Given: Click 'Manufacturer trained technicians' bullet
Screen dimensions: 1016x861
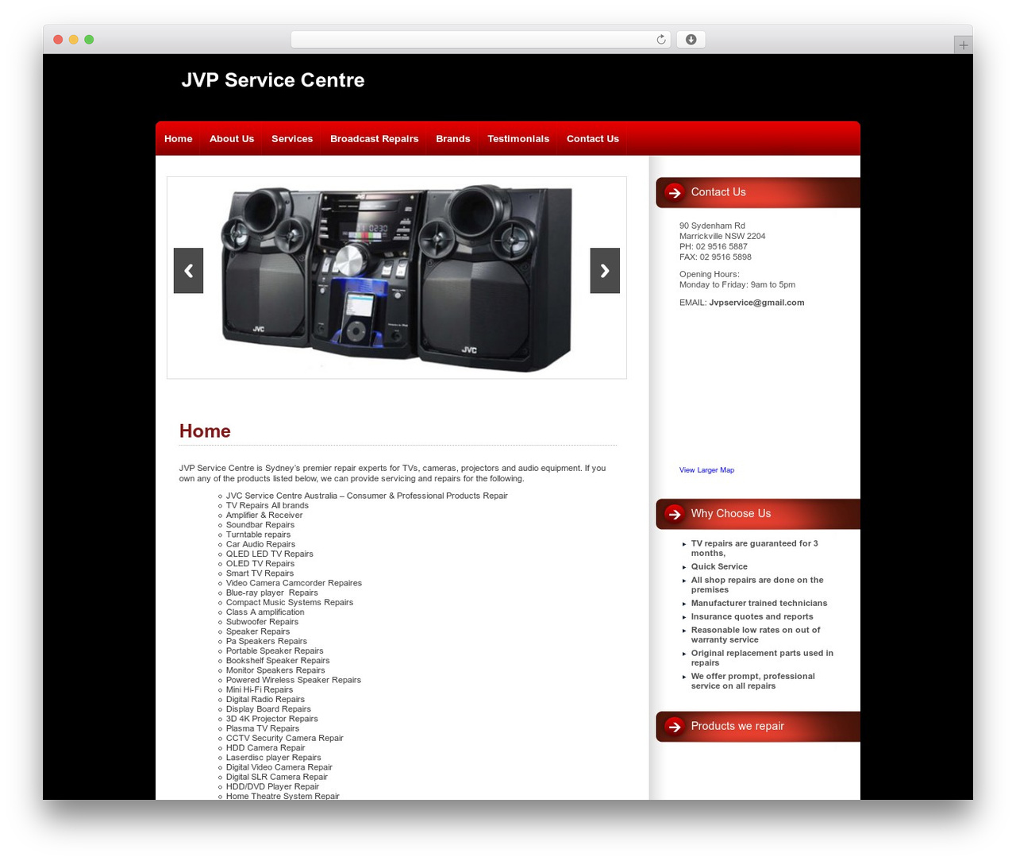Looking at the screenshot, I should click(x=759, y=603).
